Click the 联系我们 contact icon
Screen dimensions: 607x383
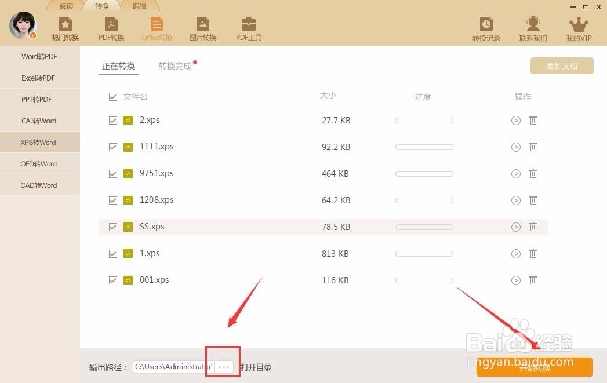click(533, 27)
